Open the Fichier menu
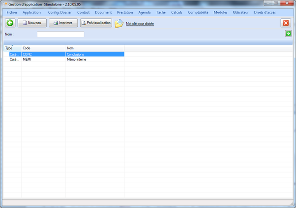 [x=12, y=12]
